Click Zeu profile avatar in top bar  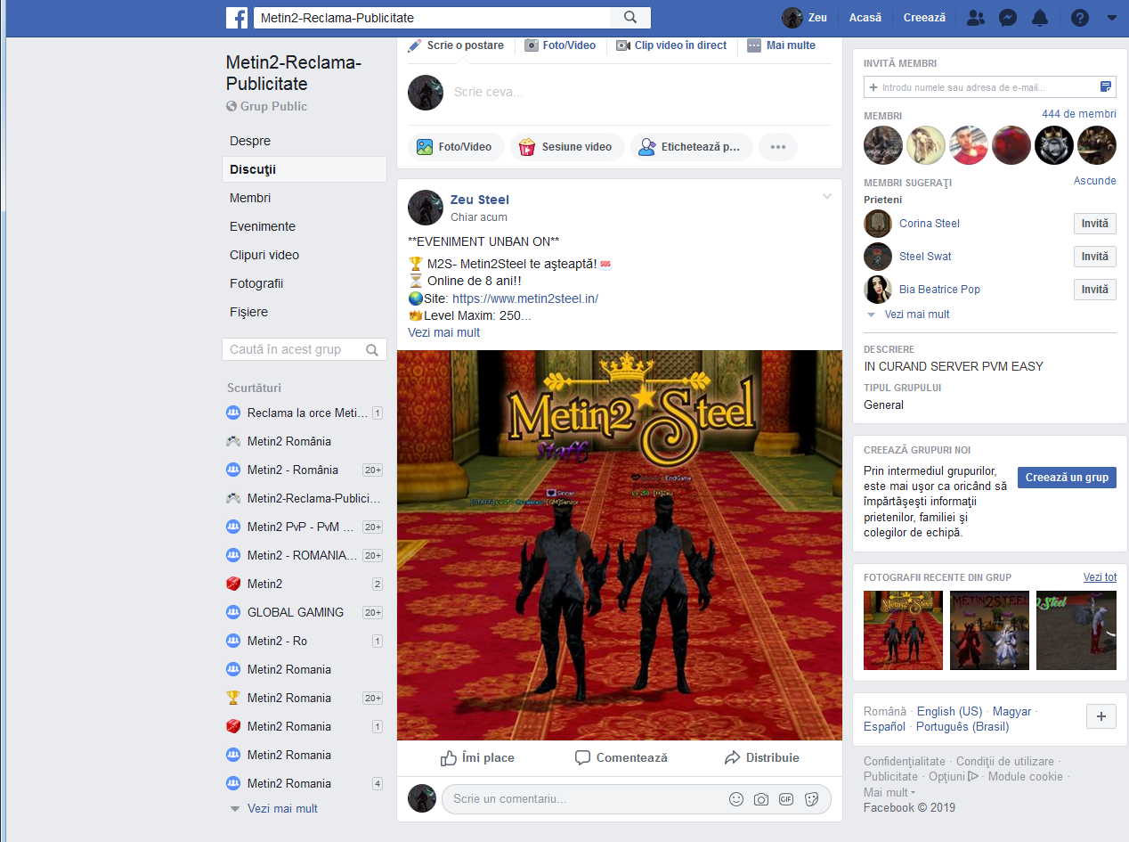pos(792,18)
